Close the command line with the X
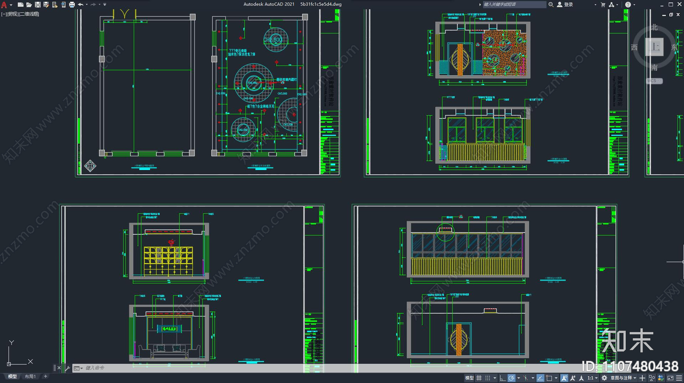Viewport: 684px width, 383px height. tap(59, 368)
